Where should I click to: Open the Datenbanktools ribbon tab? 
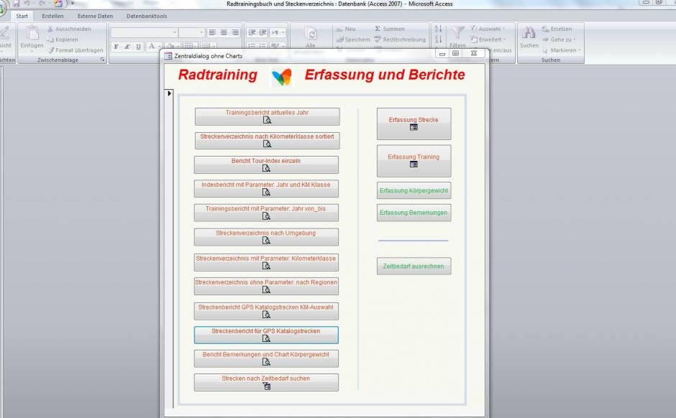click(x=147, y=16)
